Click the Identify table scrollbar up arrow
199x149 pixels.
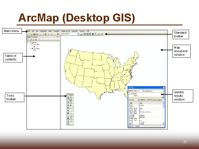click(163, 103)
